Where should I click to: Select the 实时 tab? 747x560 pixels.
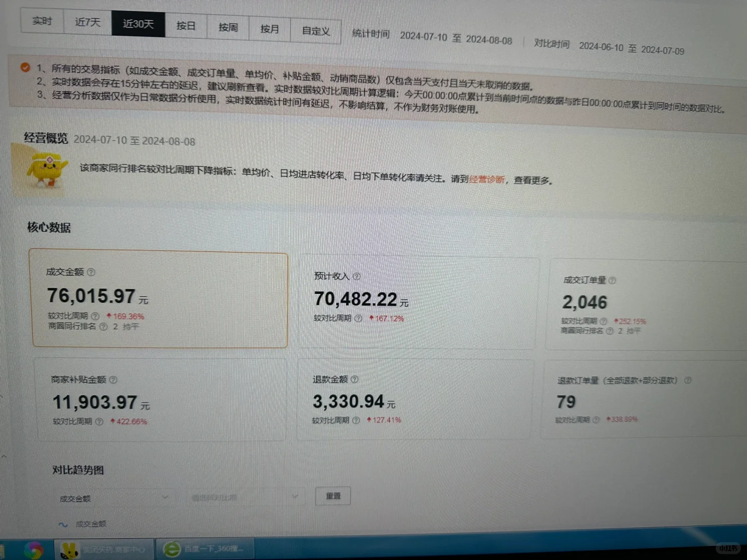coord(42,21)
